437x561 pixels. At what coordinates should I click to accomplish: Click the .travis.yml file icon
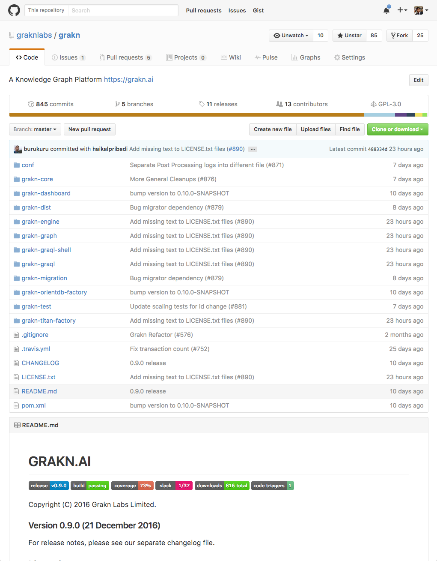tap(16, 349)
